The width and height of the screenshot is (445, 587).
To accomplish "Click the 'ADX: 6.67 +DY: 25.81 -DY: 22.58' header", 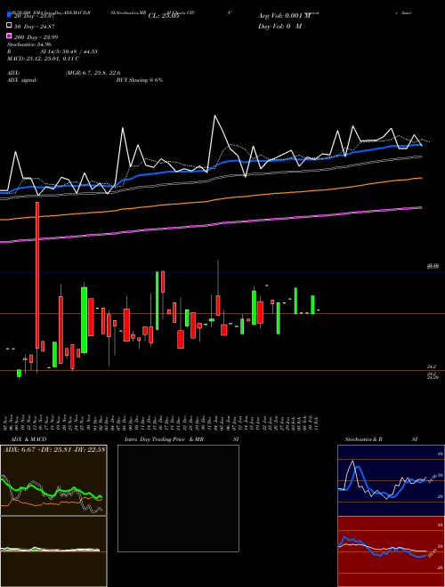I will point(54,449).
